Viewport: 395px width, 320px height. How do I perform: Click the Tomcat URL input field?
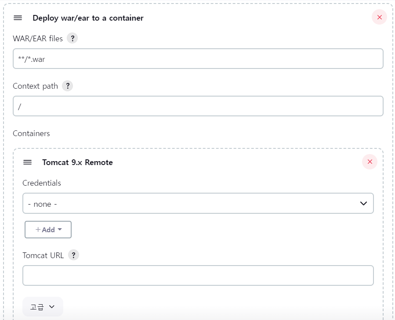coord(198,275)
